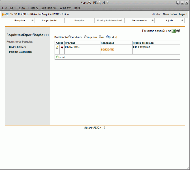Image resolution: width=190 pixels, height=170 pixels.
Task: Go to Dados Básicos in the sidebar
Action: pyautogui.click(x=18, y=47)
